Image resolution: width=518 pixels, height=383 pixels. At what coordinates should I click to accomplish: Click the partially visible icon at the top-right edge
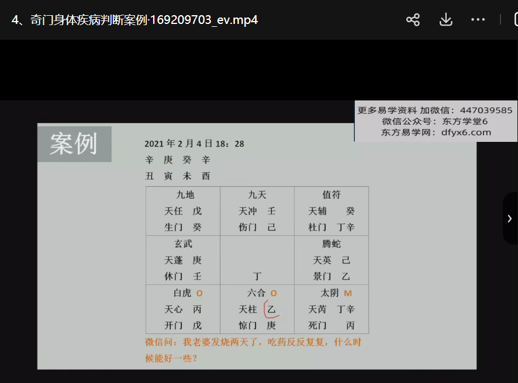point(515,20)
